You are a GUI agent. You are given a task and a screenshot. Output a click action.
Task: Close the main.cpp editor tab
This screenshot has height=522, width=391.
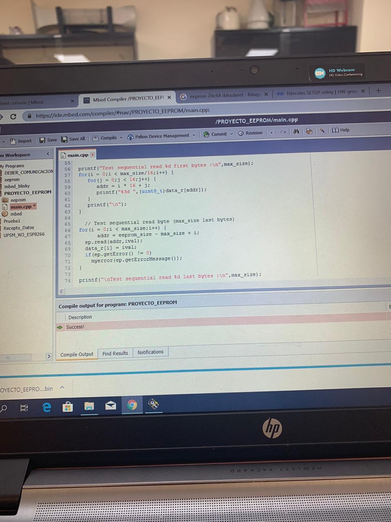(92, 155)
